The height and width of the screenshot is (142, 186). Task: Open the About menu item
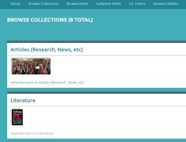(15, 4)
